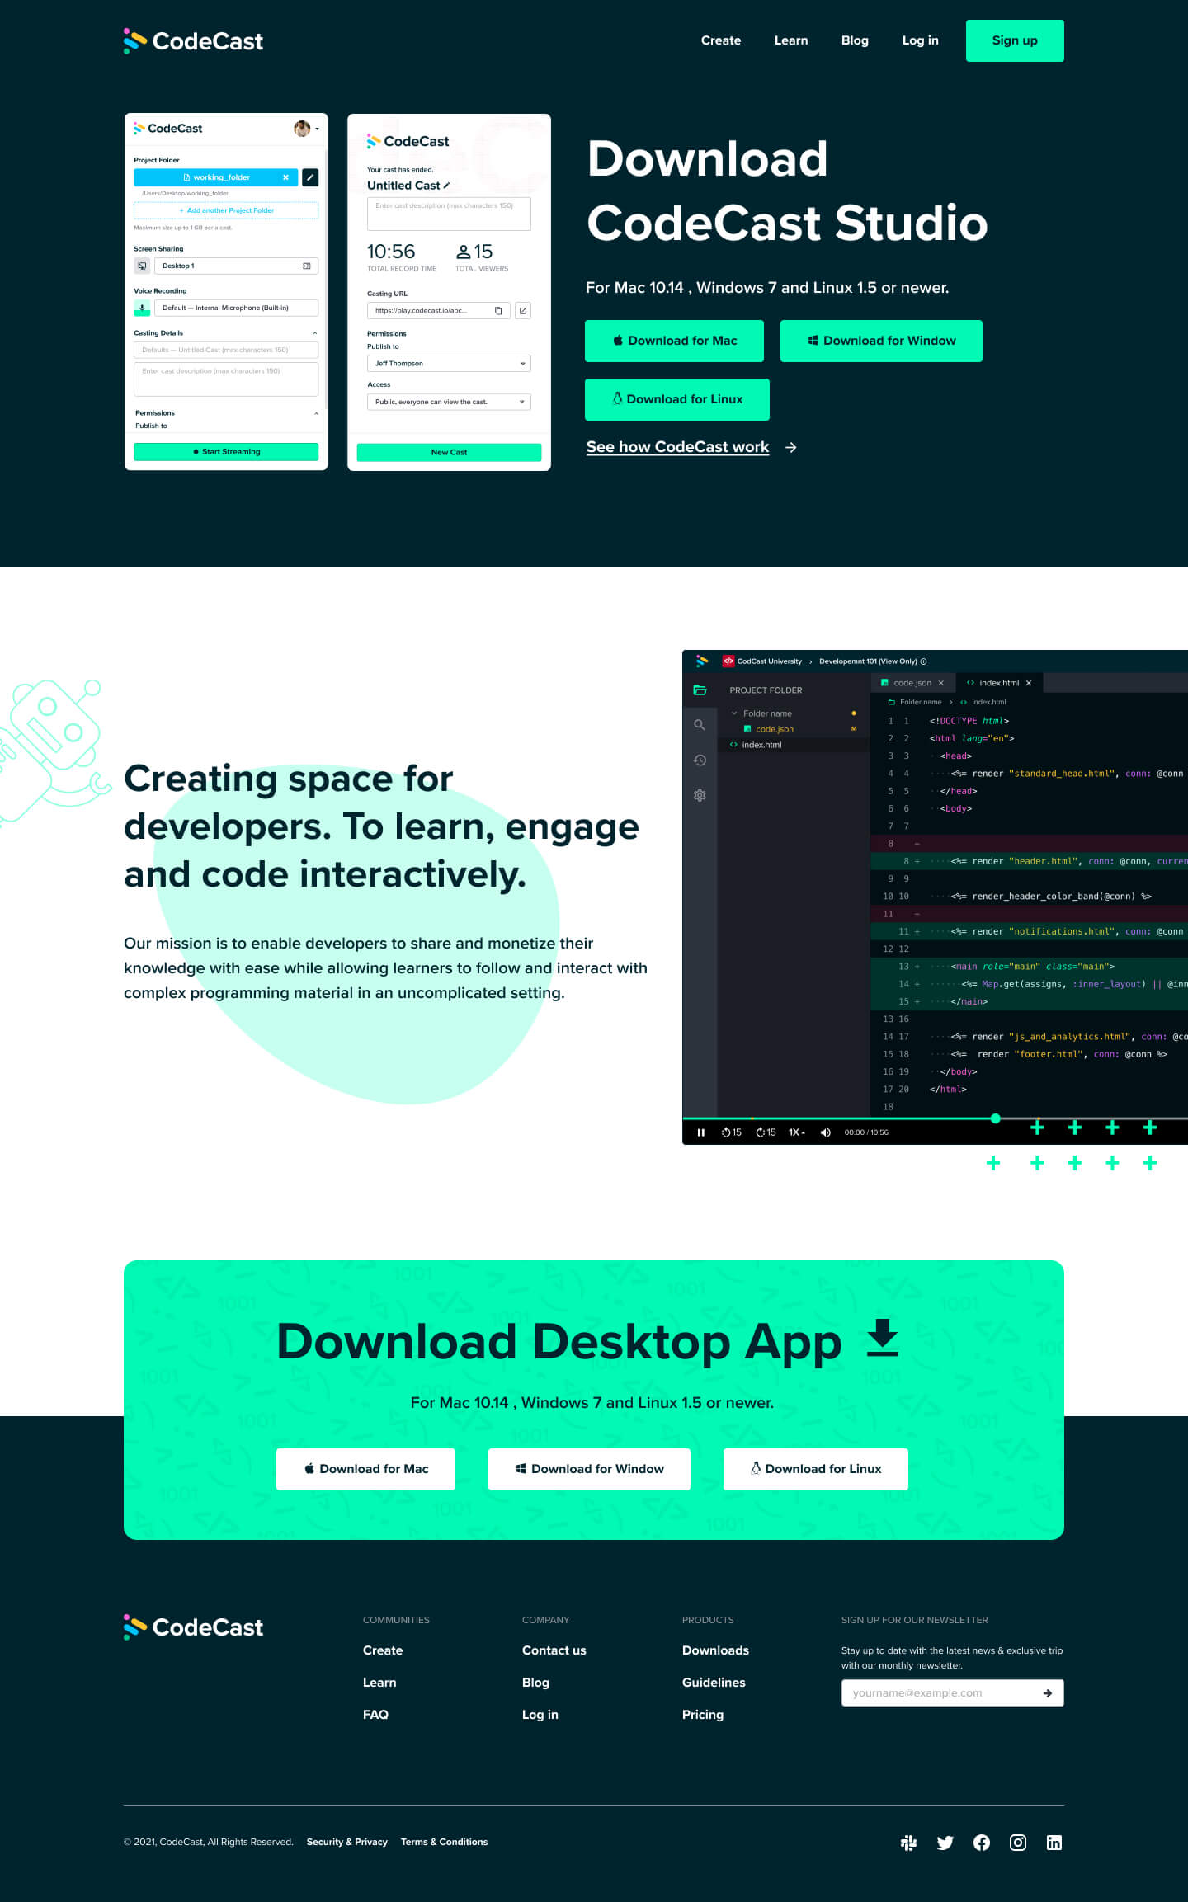Collapse the Folder name tree item
This screenshot has width=1188, height=1902.
734,713
